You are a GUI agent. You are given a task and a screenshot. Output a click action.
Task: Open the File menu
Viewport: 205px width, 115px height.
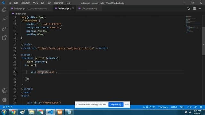[x=9, y=3]
